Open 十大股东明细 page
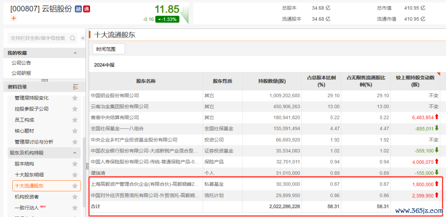The image size is (446, 217). [x=29, y=175]
